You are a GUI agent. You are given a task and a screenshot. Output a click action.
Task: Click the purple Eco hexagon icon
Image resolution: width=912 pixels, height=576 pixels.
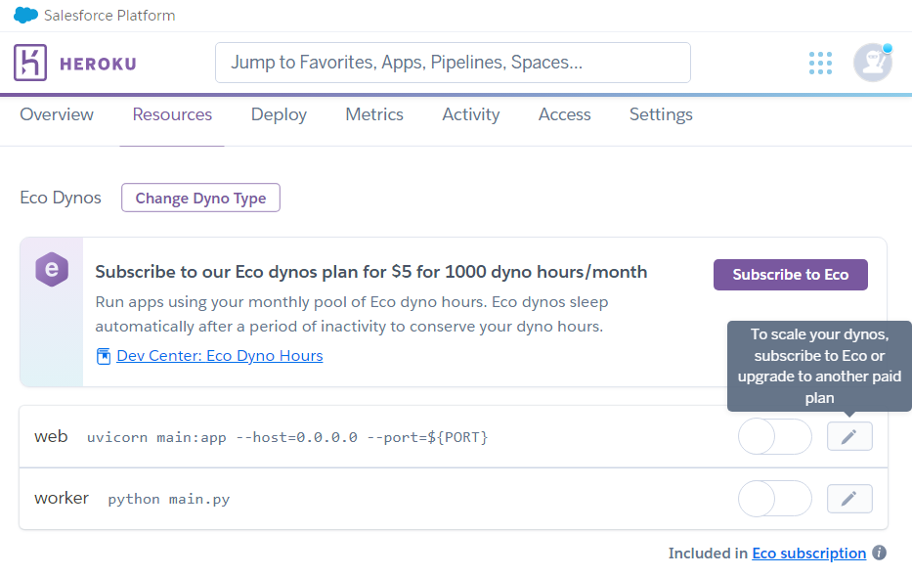click(x=52, y=269)
